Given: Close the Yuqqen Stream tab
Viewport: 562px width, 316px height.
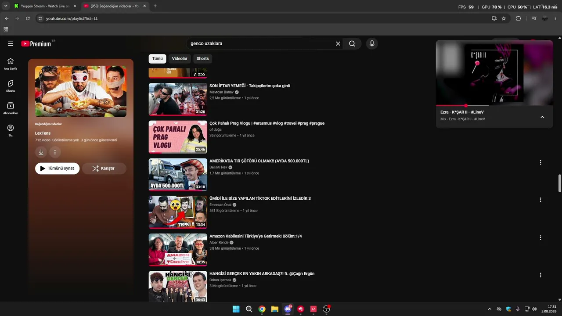Looking at the screenshot, I should (75, 6).
